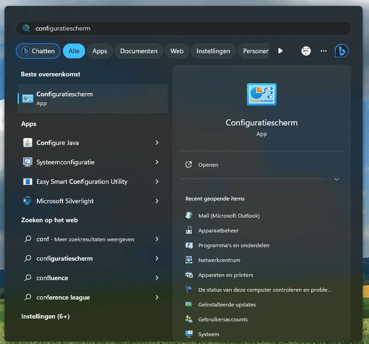Click the user account avatar icon

tap(306, 51)
